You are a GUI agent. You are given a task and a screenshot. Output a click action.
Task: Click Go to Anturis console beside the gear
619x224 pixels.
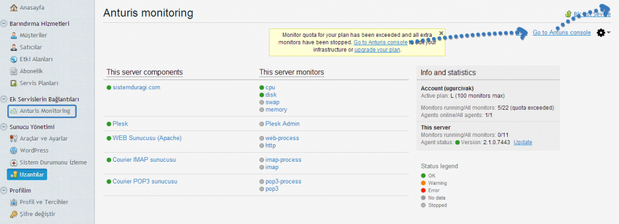562,33
